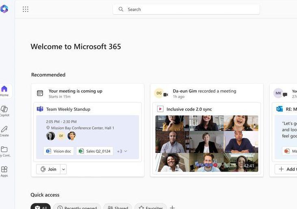Open the app launcher grid
The image size is (297, 209).
(x=26, y=9)
